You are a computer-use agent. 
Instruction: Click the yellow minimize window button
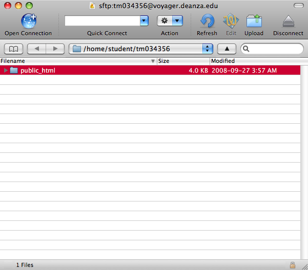coord(18,6)
